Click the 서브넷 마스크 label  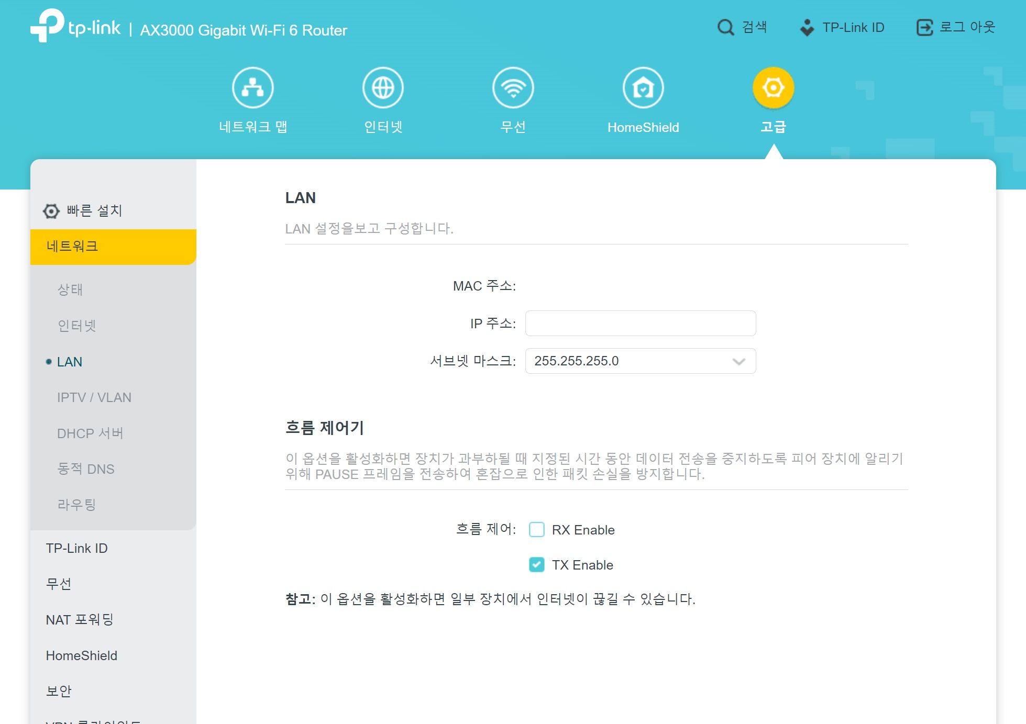pyautogui.click(x=473, y=361)
